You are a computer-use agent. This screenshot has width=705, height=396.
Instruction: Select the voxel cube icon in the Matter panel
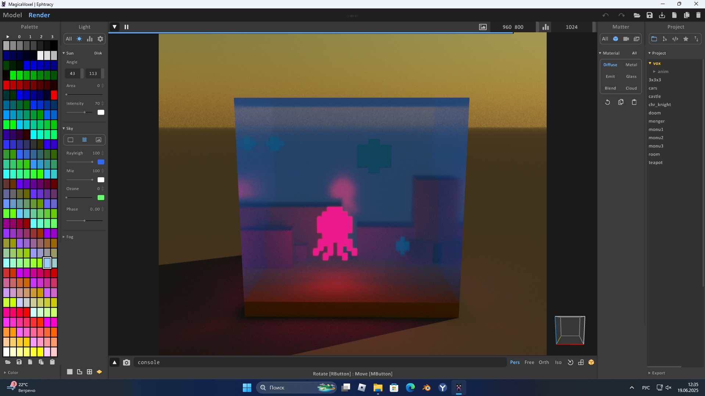click(x=616, y=39)
